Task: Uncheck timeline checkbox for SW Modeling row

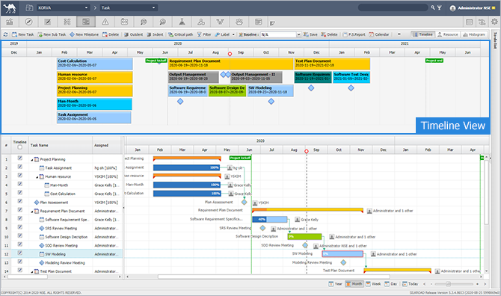Action: [x=19, y=253]
